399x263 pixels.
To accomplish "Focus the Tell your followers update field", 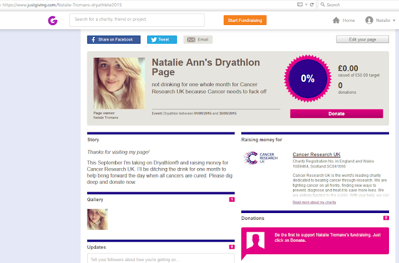I will 161,258.
